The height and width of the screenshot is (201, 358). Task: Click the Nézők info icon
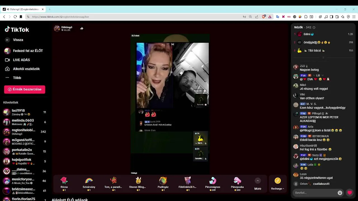(x=314, y=27)
